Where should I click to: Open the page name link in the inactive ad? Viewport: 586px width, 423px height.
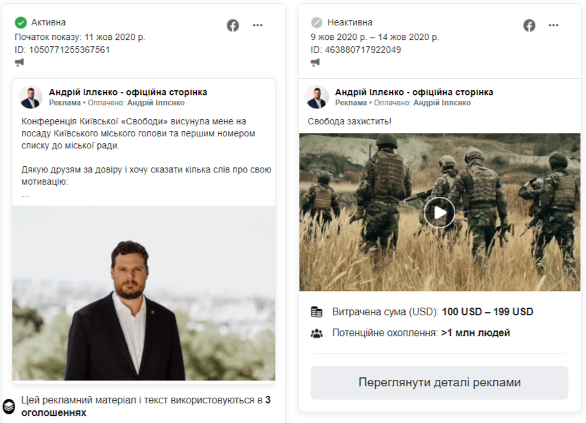pos(414,92)
